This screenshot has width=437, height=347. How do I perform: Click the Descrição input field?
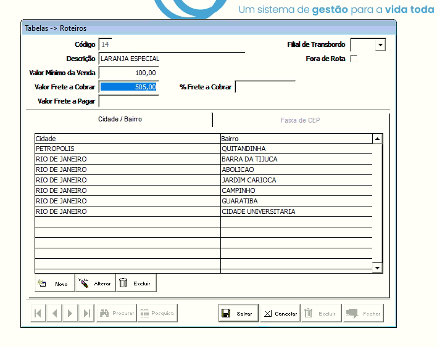pyautogui.click(x=171, y=59)
